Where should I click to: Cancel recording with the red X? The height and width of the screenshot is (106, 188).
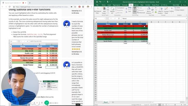click(x=37, y=103)
